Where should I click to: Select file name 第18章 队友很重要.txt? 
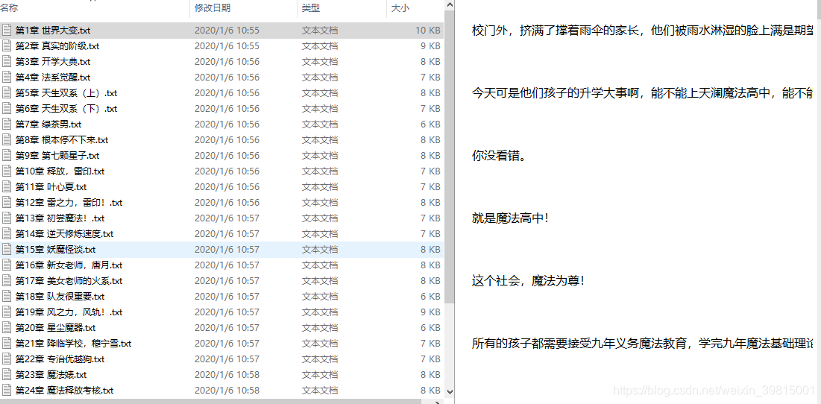pos(60,297)
